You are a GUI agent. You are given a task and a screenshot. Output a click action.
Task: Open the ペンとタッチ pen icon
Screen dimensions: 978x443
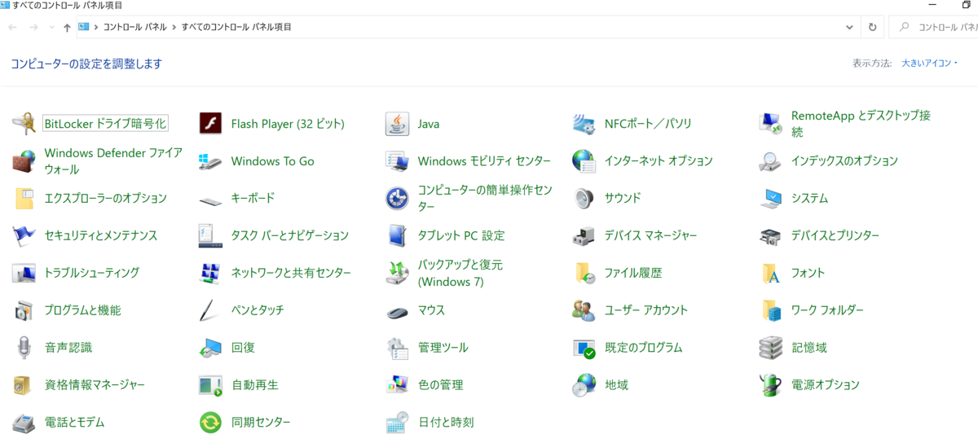click(210, 310)
